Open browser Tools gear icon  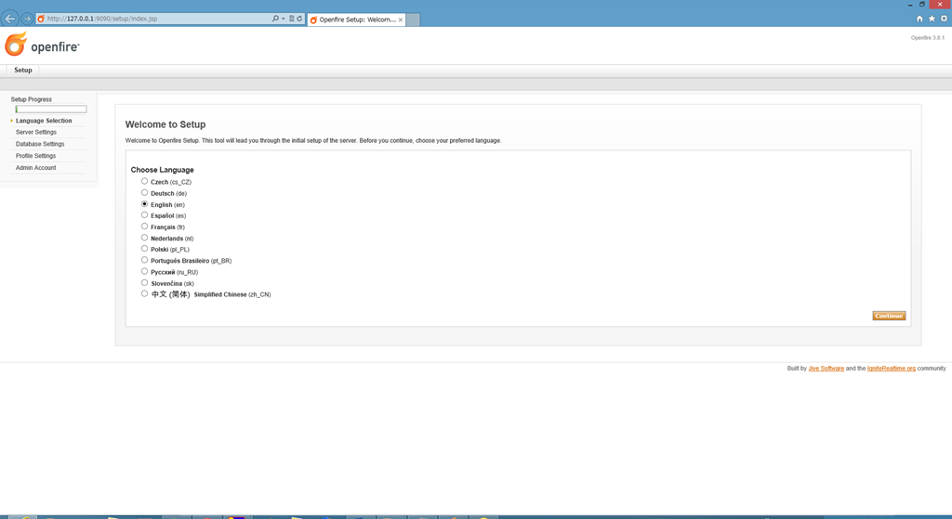coord(944,19)
